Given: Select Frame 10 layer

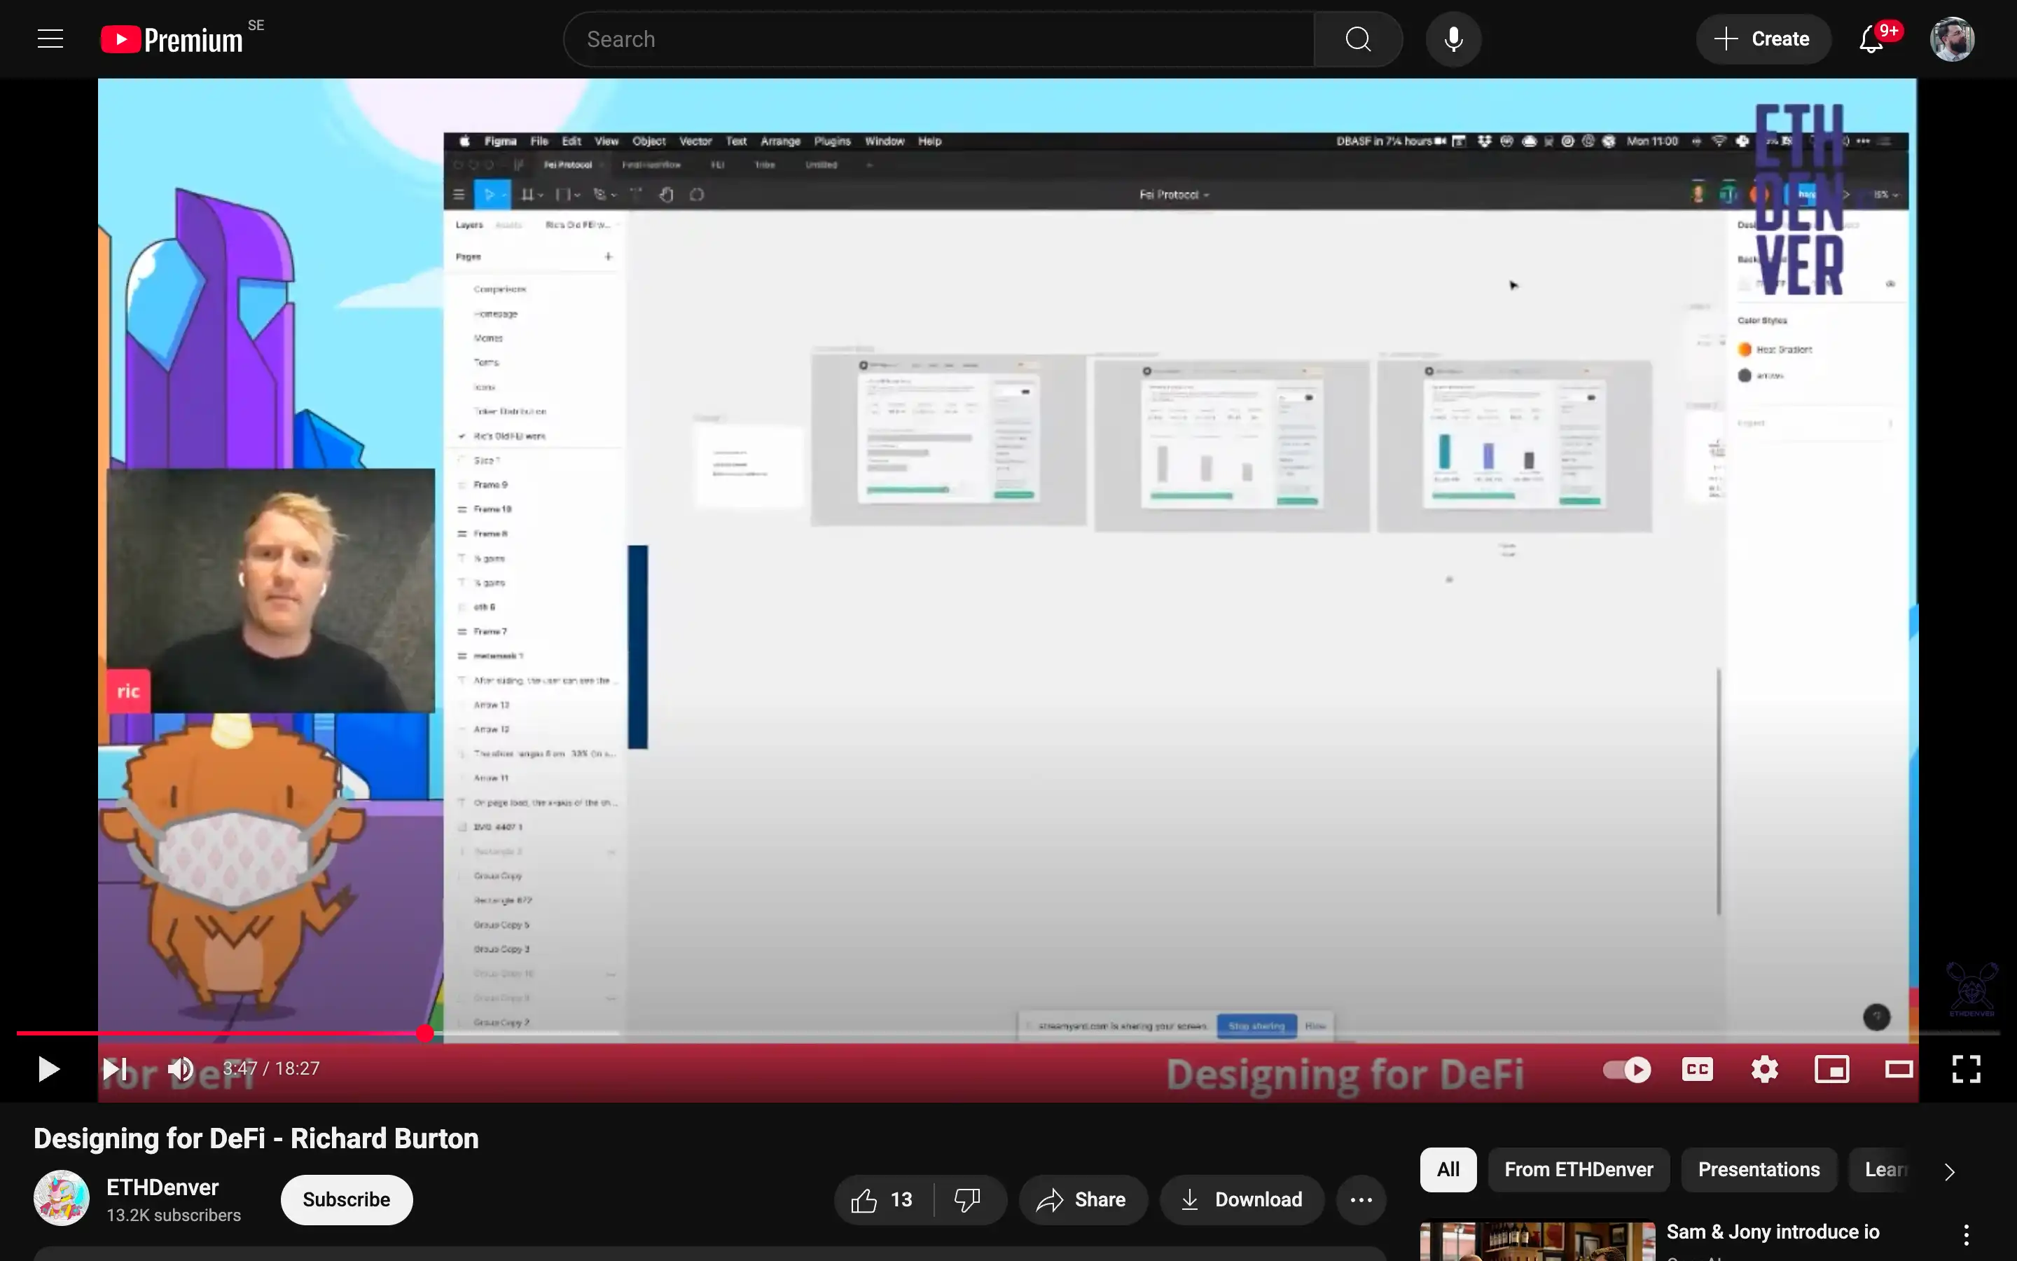Looking at the screenshot, I should (x=492, y=509).
